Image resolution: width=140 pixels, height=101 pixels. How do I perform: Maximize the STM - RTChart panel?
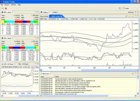coord(38,64)
